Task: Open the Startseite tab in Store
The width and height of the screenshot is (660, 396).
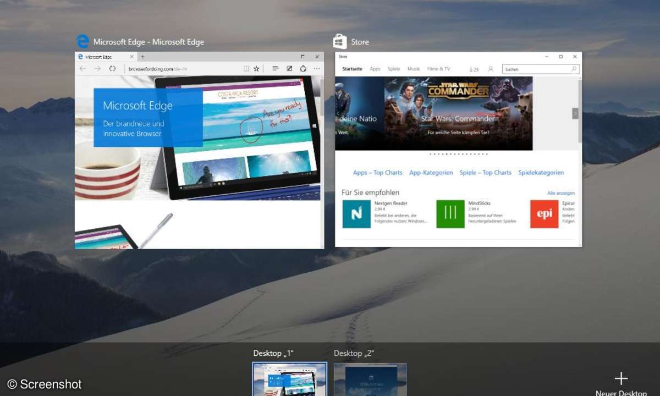Action: (352, 69)
